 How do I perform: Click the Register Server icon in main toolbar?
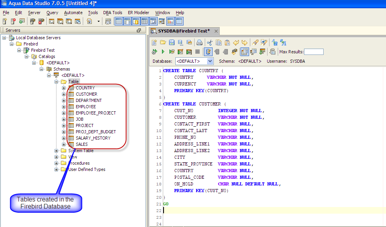(x=5, y=22)
